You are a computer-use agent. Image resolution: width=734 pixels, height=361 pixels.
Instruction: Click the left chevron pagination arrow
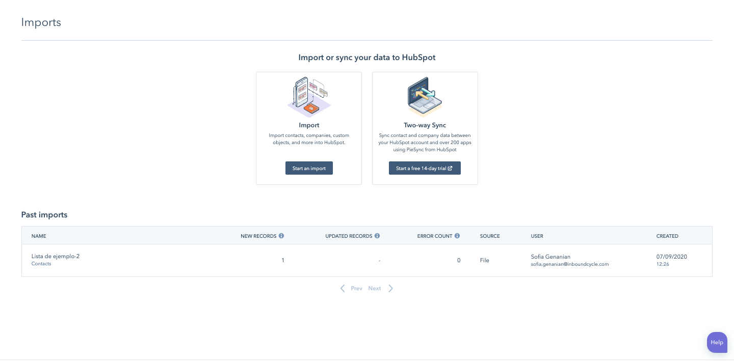tap(343, 288)
